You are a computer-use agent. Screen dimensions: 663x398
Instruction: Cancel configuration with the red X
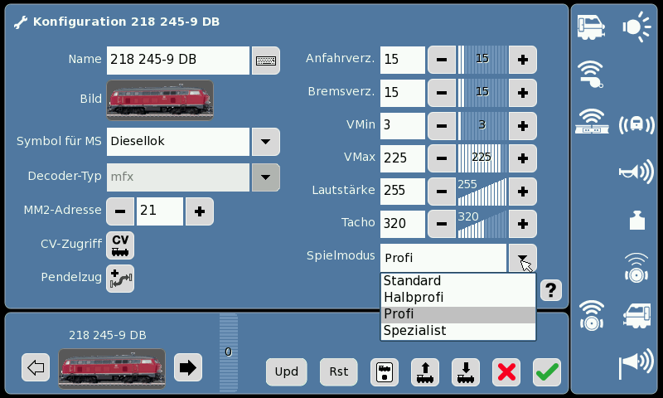[506, 372]
